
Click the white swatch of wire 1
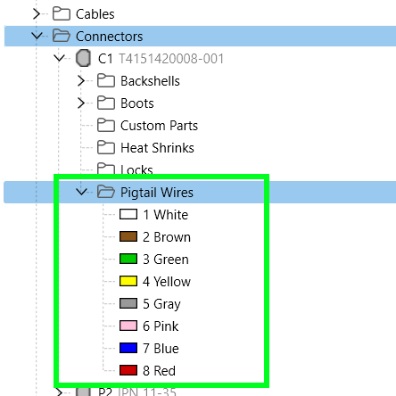128,214
